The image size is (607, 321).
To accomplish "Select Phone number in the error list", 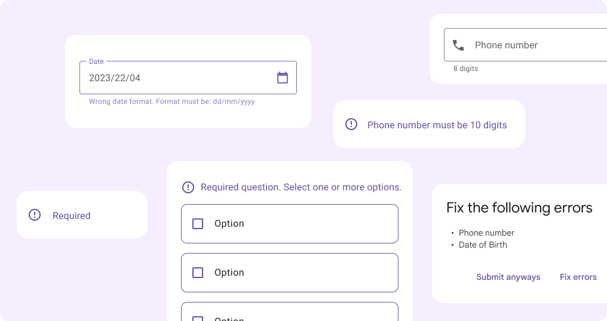I will pyautogui.click(x=486, y=233).
